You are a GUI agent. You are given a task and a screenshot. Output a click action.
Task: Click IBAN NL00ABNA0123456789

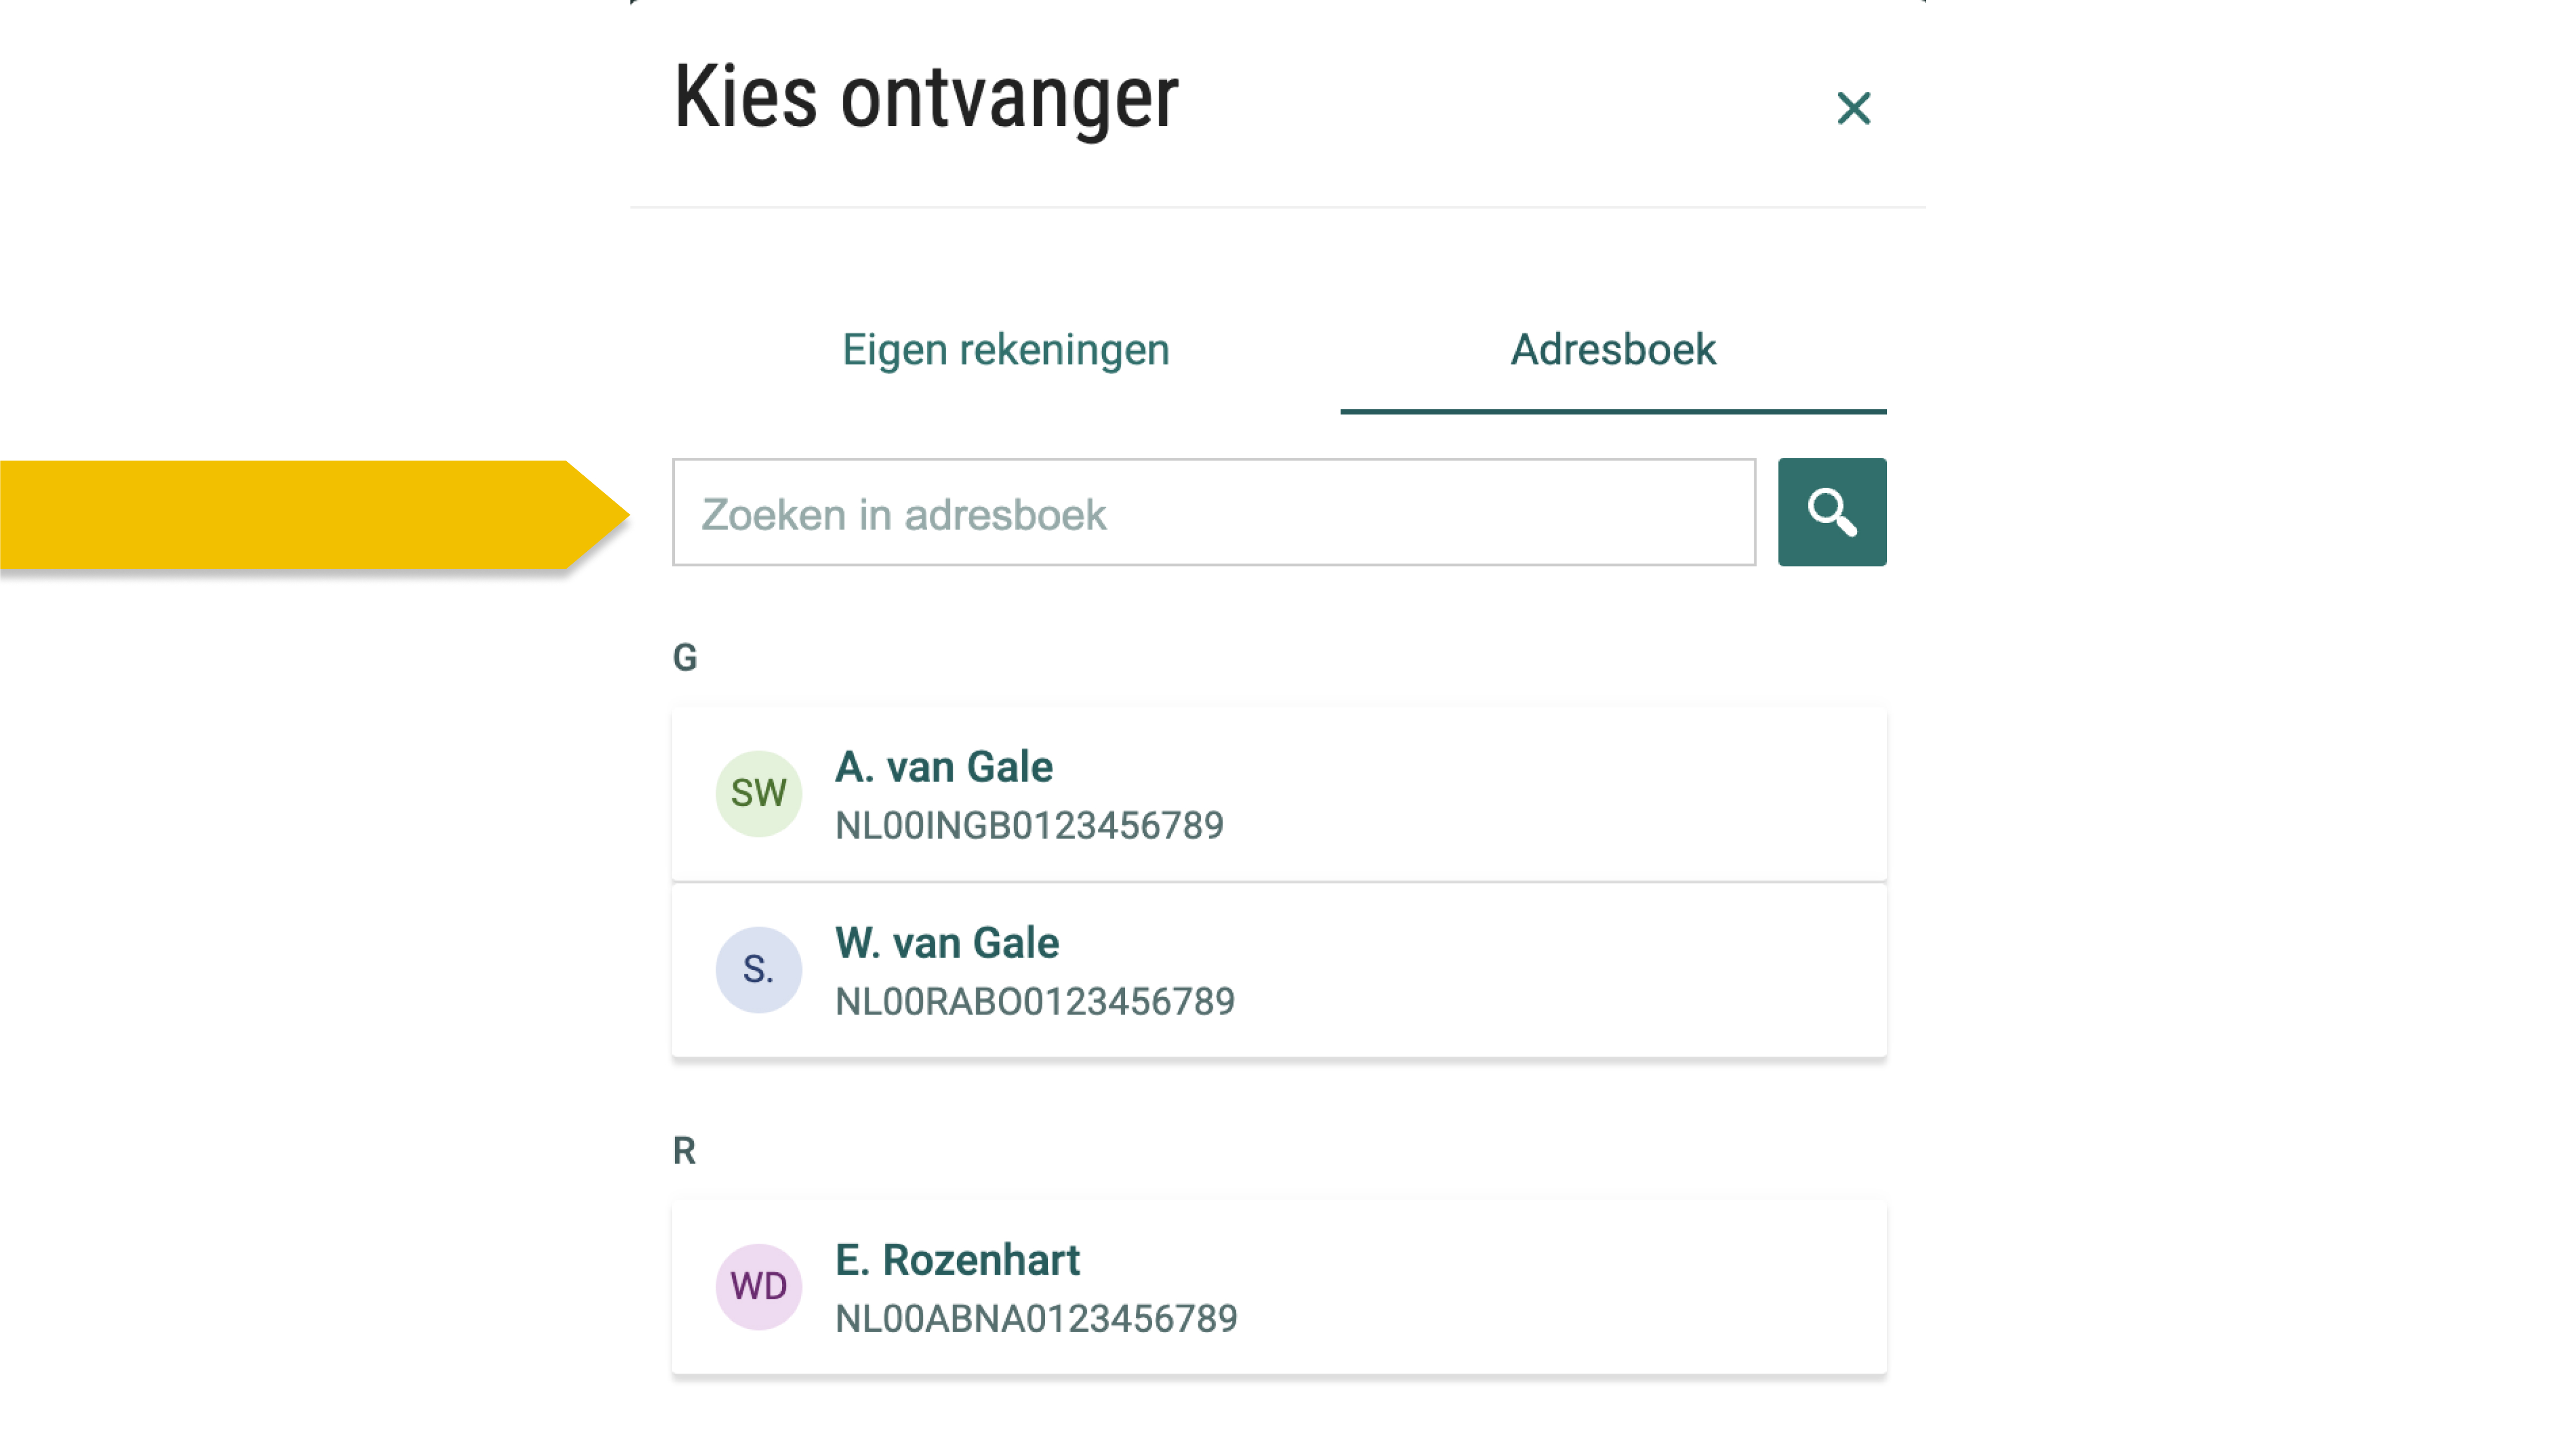[x=1036, y=1319]
